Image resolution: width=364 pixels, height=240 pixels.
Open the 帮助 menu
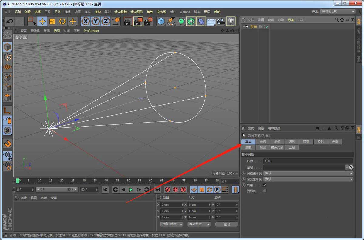point(217,12)
